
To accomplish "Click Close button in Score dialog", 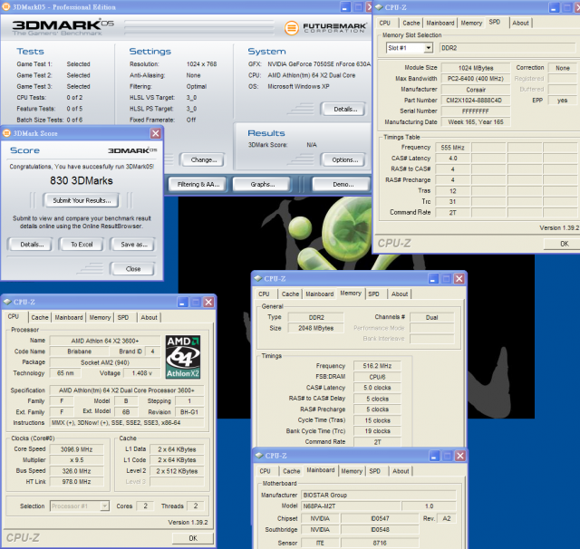I will pyautogui.click(x=133, y=269).
